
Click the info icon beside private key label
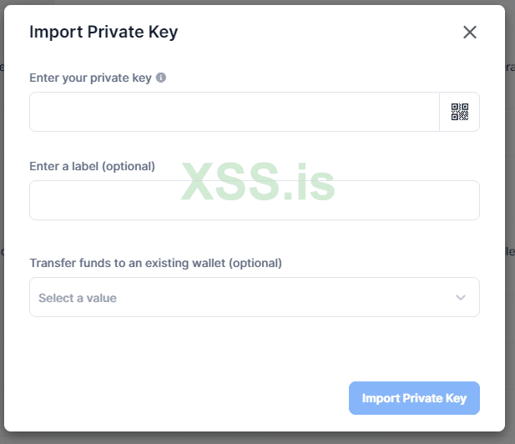(x=161, y=78)
